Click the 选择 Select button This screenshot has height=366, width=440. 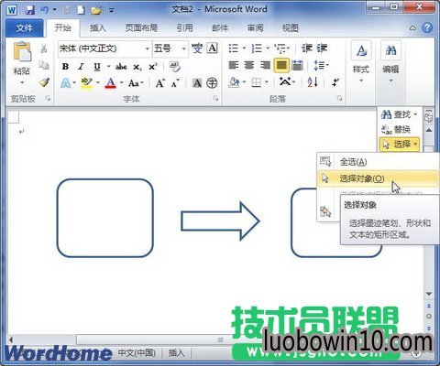coord(400,144)
